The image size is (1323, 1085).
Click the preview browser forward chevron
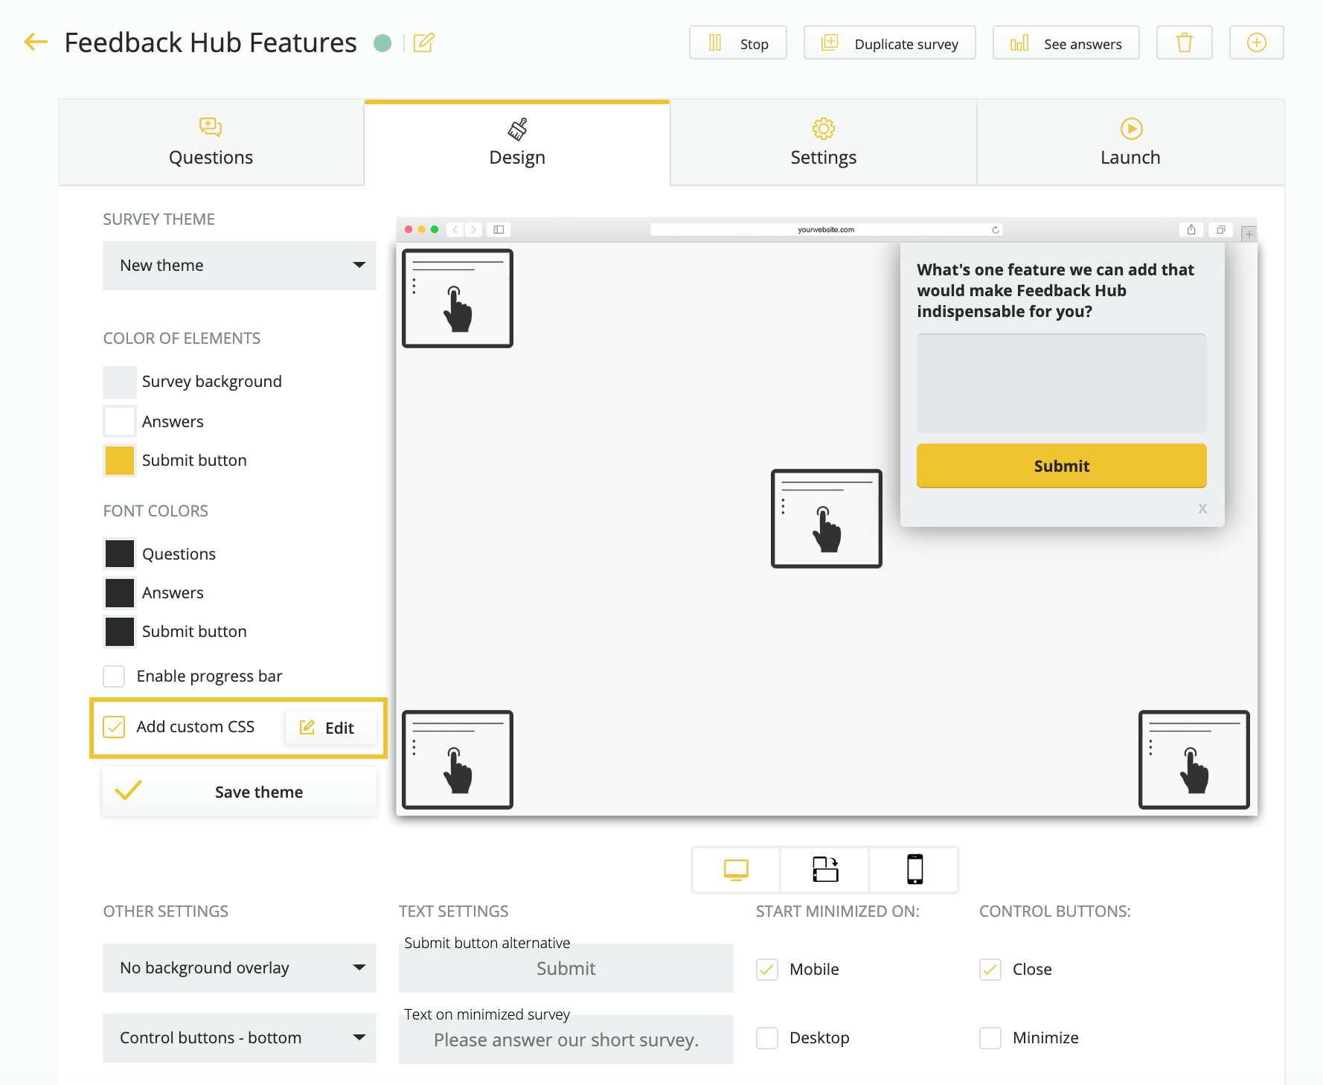click(473, 230)
